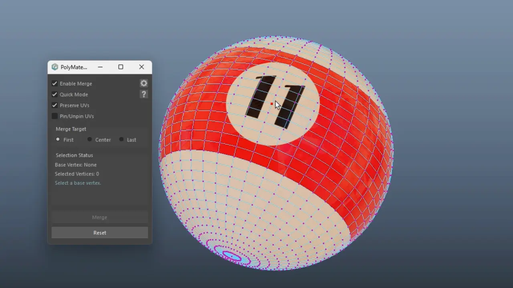Click the sphere's bottom pole vertex
The height and width of the screenshot is (288, 513).
point(230,256)
